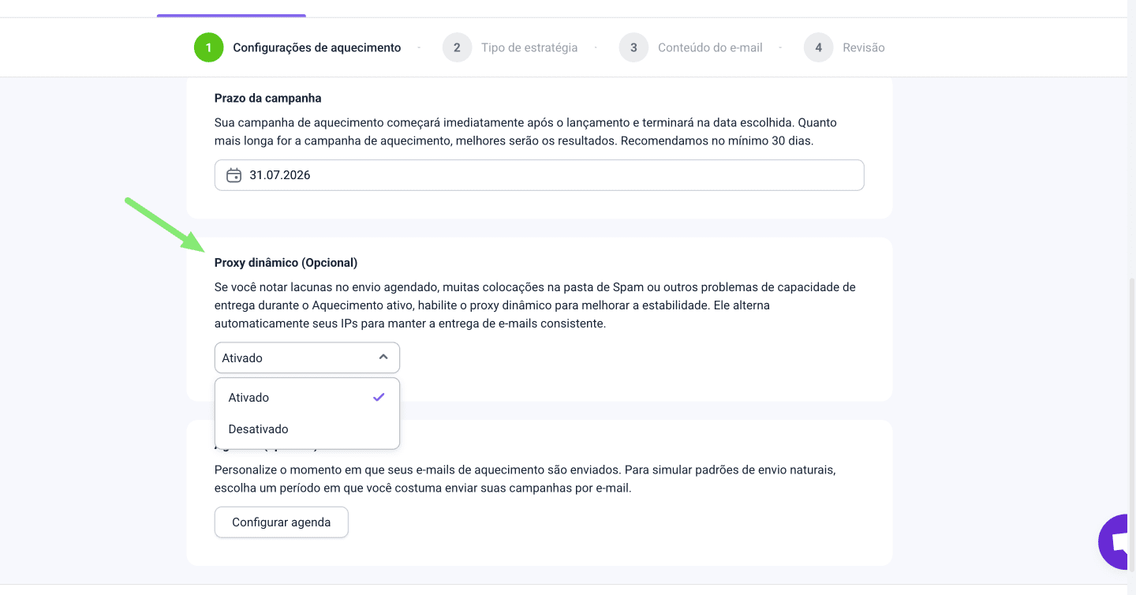Open the purple chat widget icon
The height and width of the screenshot is (595, 1136).
click(1119, 541)
